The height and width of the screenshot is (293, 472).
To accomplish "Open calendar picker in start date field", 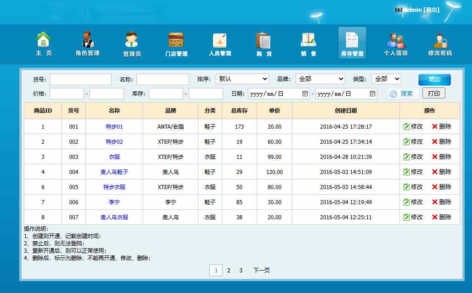I will point(305,94).
